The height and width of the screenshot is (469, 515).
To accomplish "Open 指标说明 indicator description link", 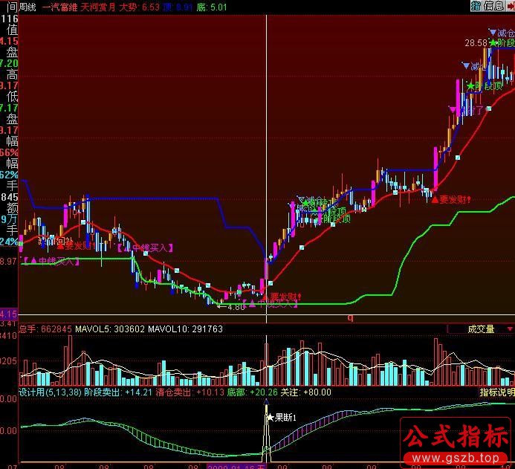I will pos(496,392).
